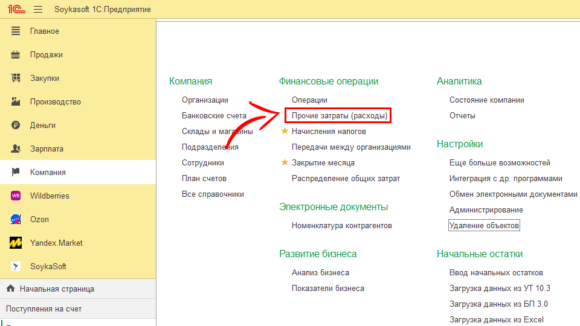
Task: Click the Yandex.Market logo icon
Action: pos(16,243)
